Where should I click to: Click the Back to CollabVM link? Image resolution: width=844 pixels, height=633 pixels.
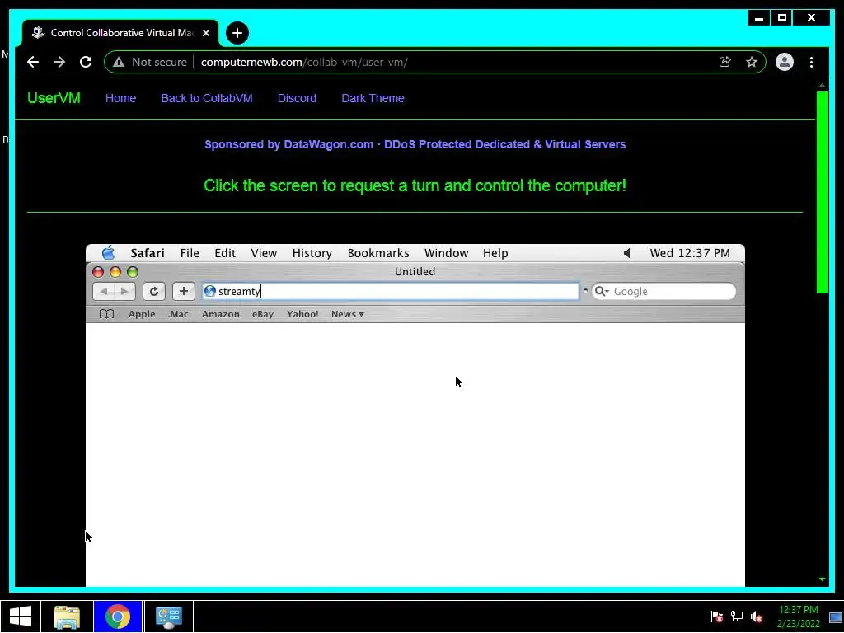[x=207, y=98]
